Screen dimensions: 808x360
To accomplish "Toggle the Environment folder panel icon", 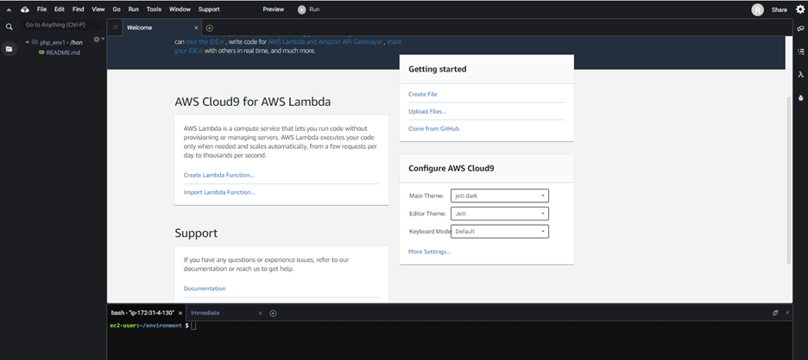I will pos(9,49).
